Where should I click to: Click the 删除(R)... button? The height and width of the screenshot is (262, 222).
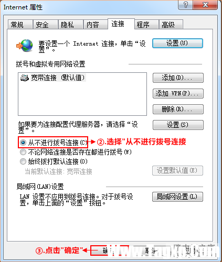click(x=178, y=109)
